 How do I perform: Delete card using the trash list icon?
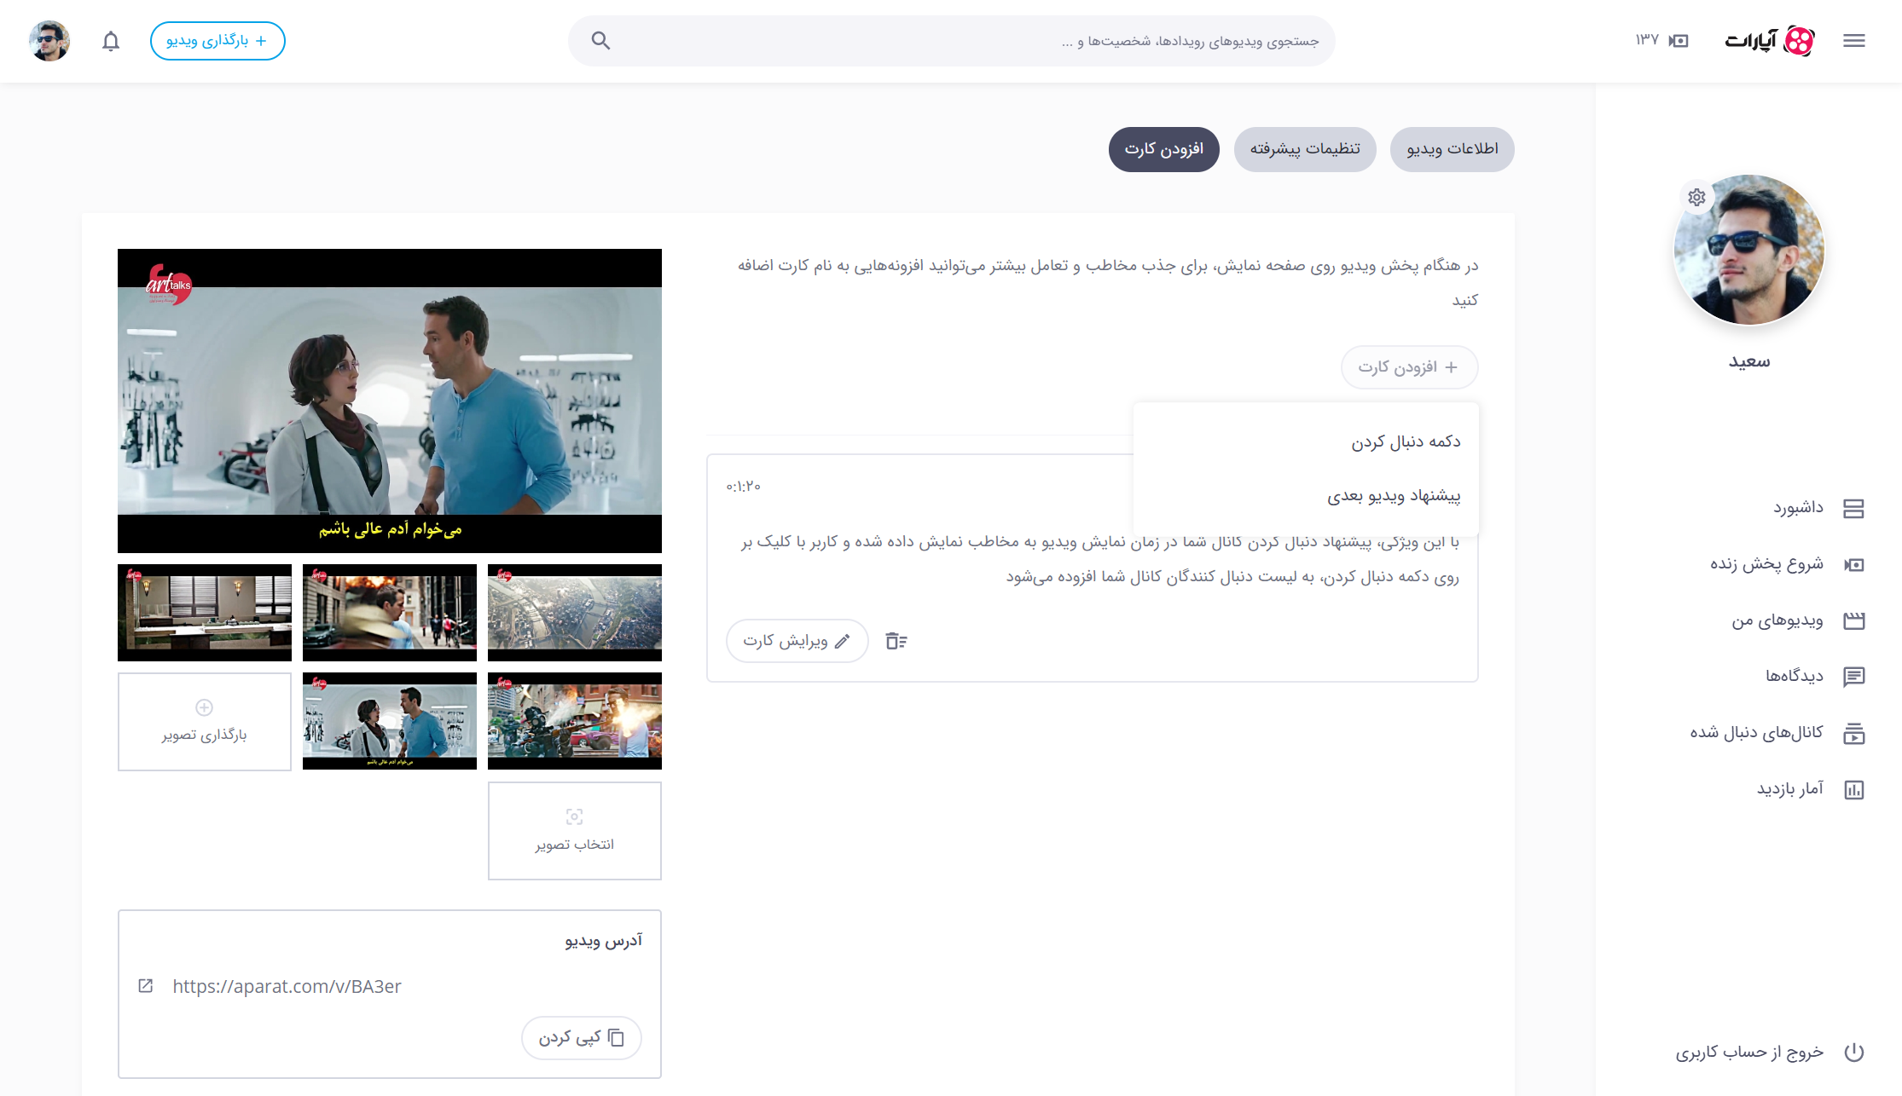[896, 641]
